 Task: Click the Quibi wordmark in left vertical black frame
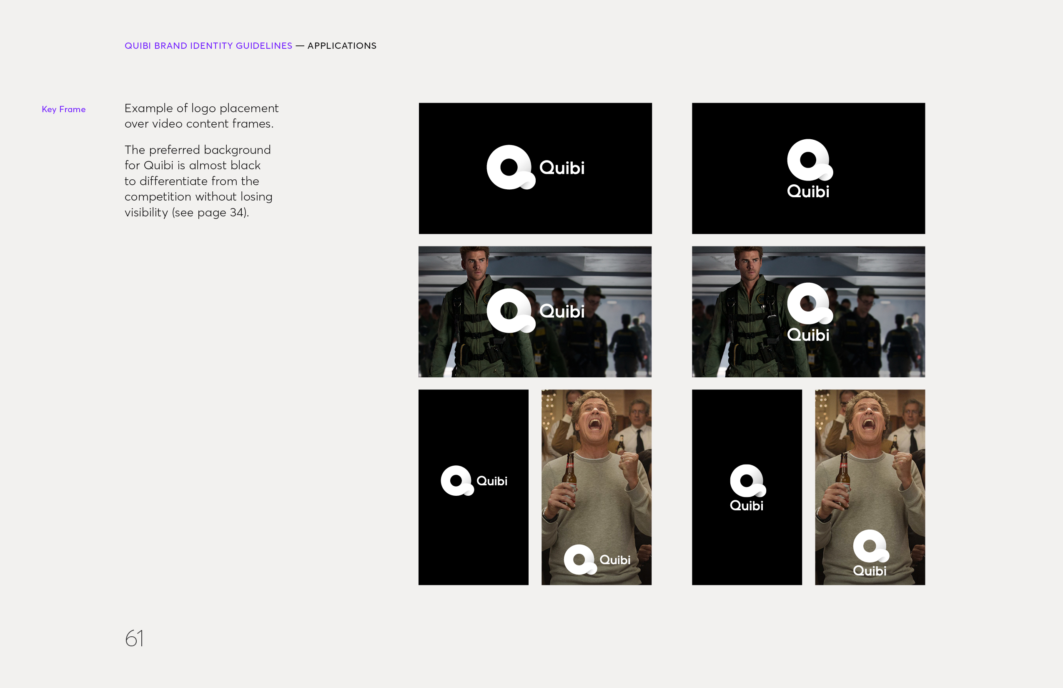click(492, 481)
